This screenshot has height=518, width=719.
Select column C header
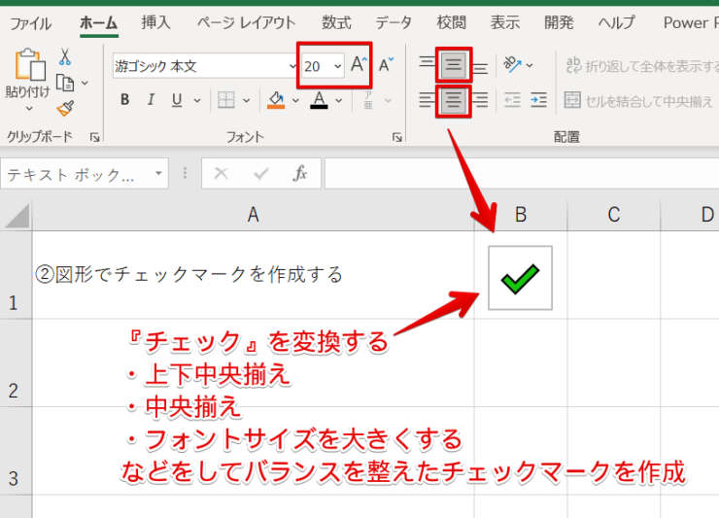pyautogui.click(x=613, y=215)
